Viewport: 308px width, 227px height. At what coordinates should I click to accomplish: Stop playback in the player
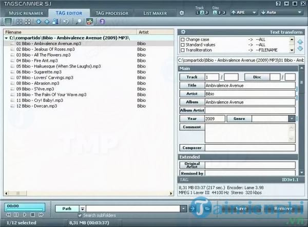coord(33,215)
